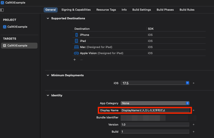Screen dimensions: 214x138
Task: Remove destination with minus button
Action: pos(81,60)
